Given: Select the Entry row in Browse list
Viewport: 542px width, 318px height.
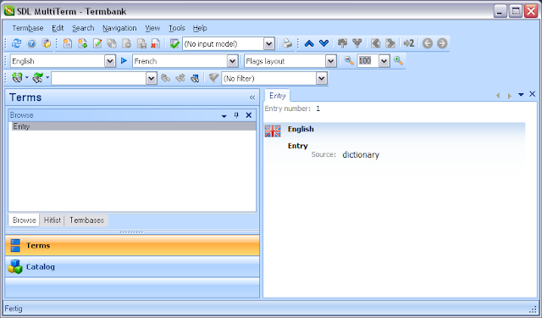Looking at the screenshot, I should (134, 126).
